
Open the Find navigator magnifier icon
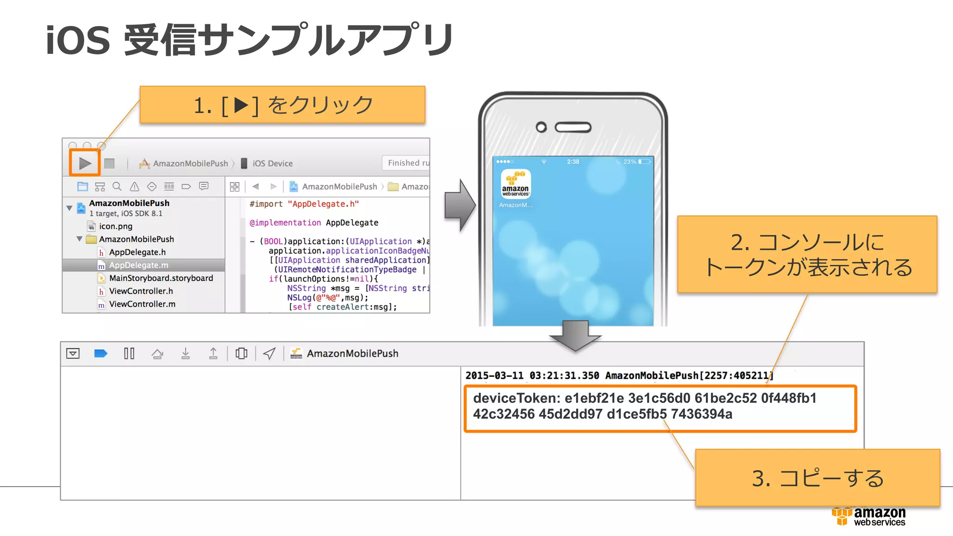117,187
